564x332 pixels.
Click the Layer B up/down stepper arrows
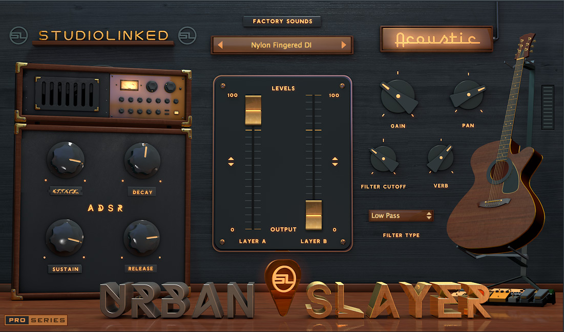(335, 162)
